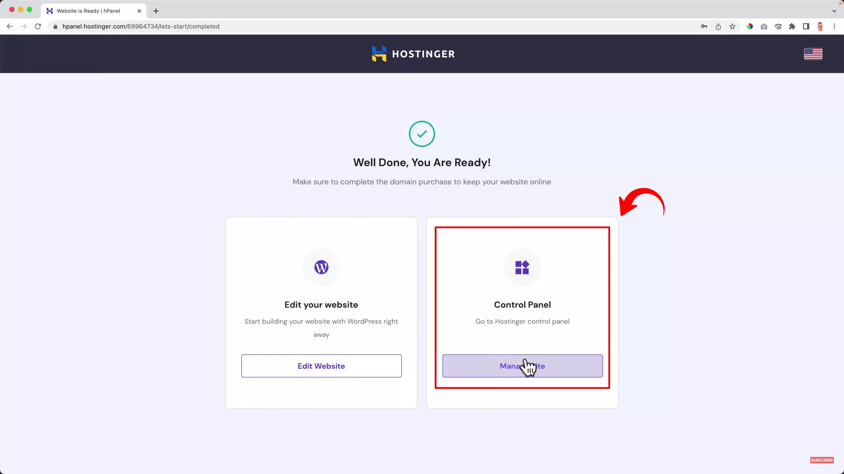
Task: Click the red SUBSCRIBE badge
Action: [x=822, y=460]
